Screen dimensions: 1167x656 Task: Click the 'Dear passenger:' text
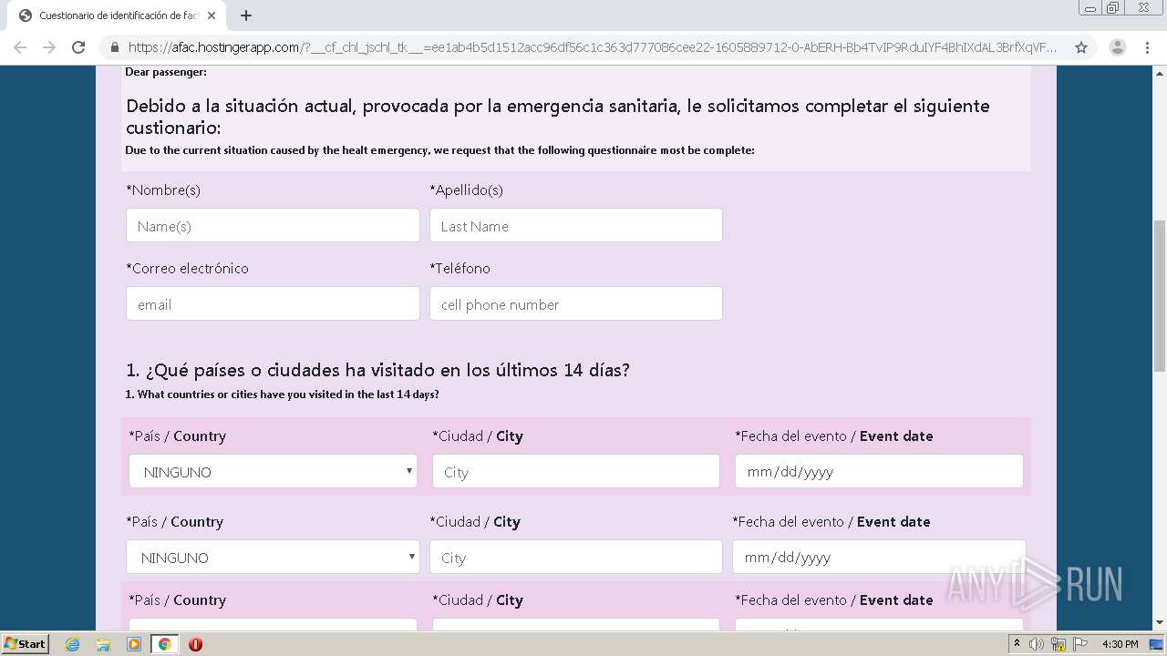click(166, 72)
